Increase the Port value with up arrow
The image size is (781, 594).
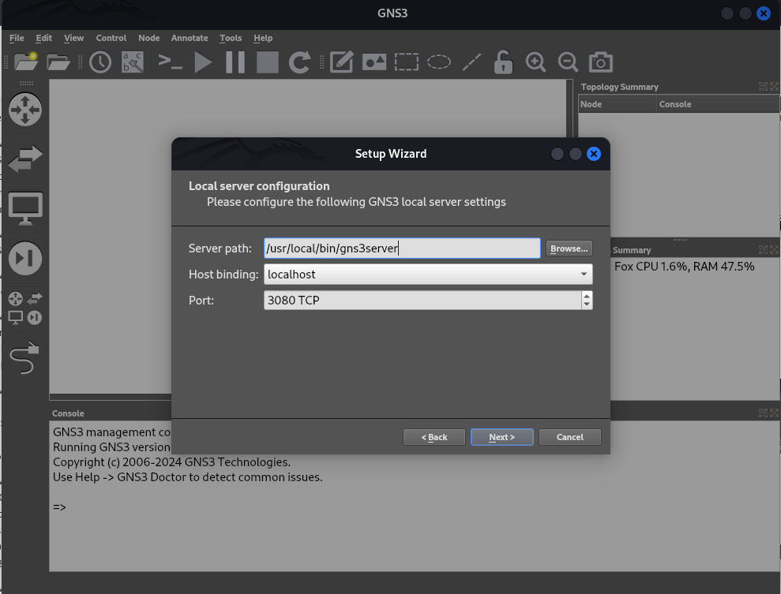click(x=587, y=296)
